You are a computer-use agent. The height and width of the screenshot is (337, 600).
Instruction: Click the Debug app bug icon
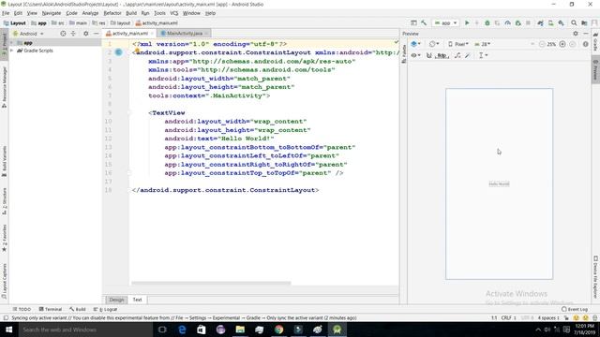487,22
